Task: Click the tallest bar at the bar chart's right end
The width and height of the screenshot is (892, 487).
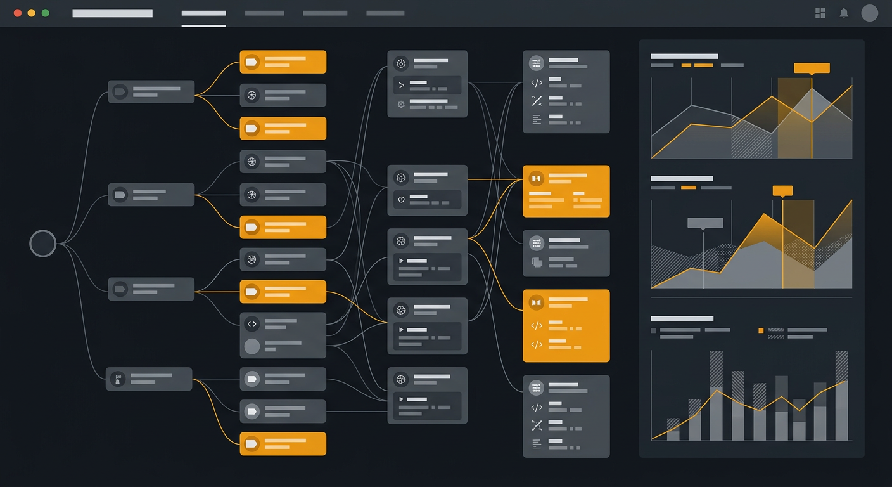Action: point(841,396)
